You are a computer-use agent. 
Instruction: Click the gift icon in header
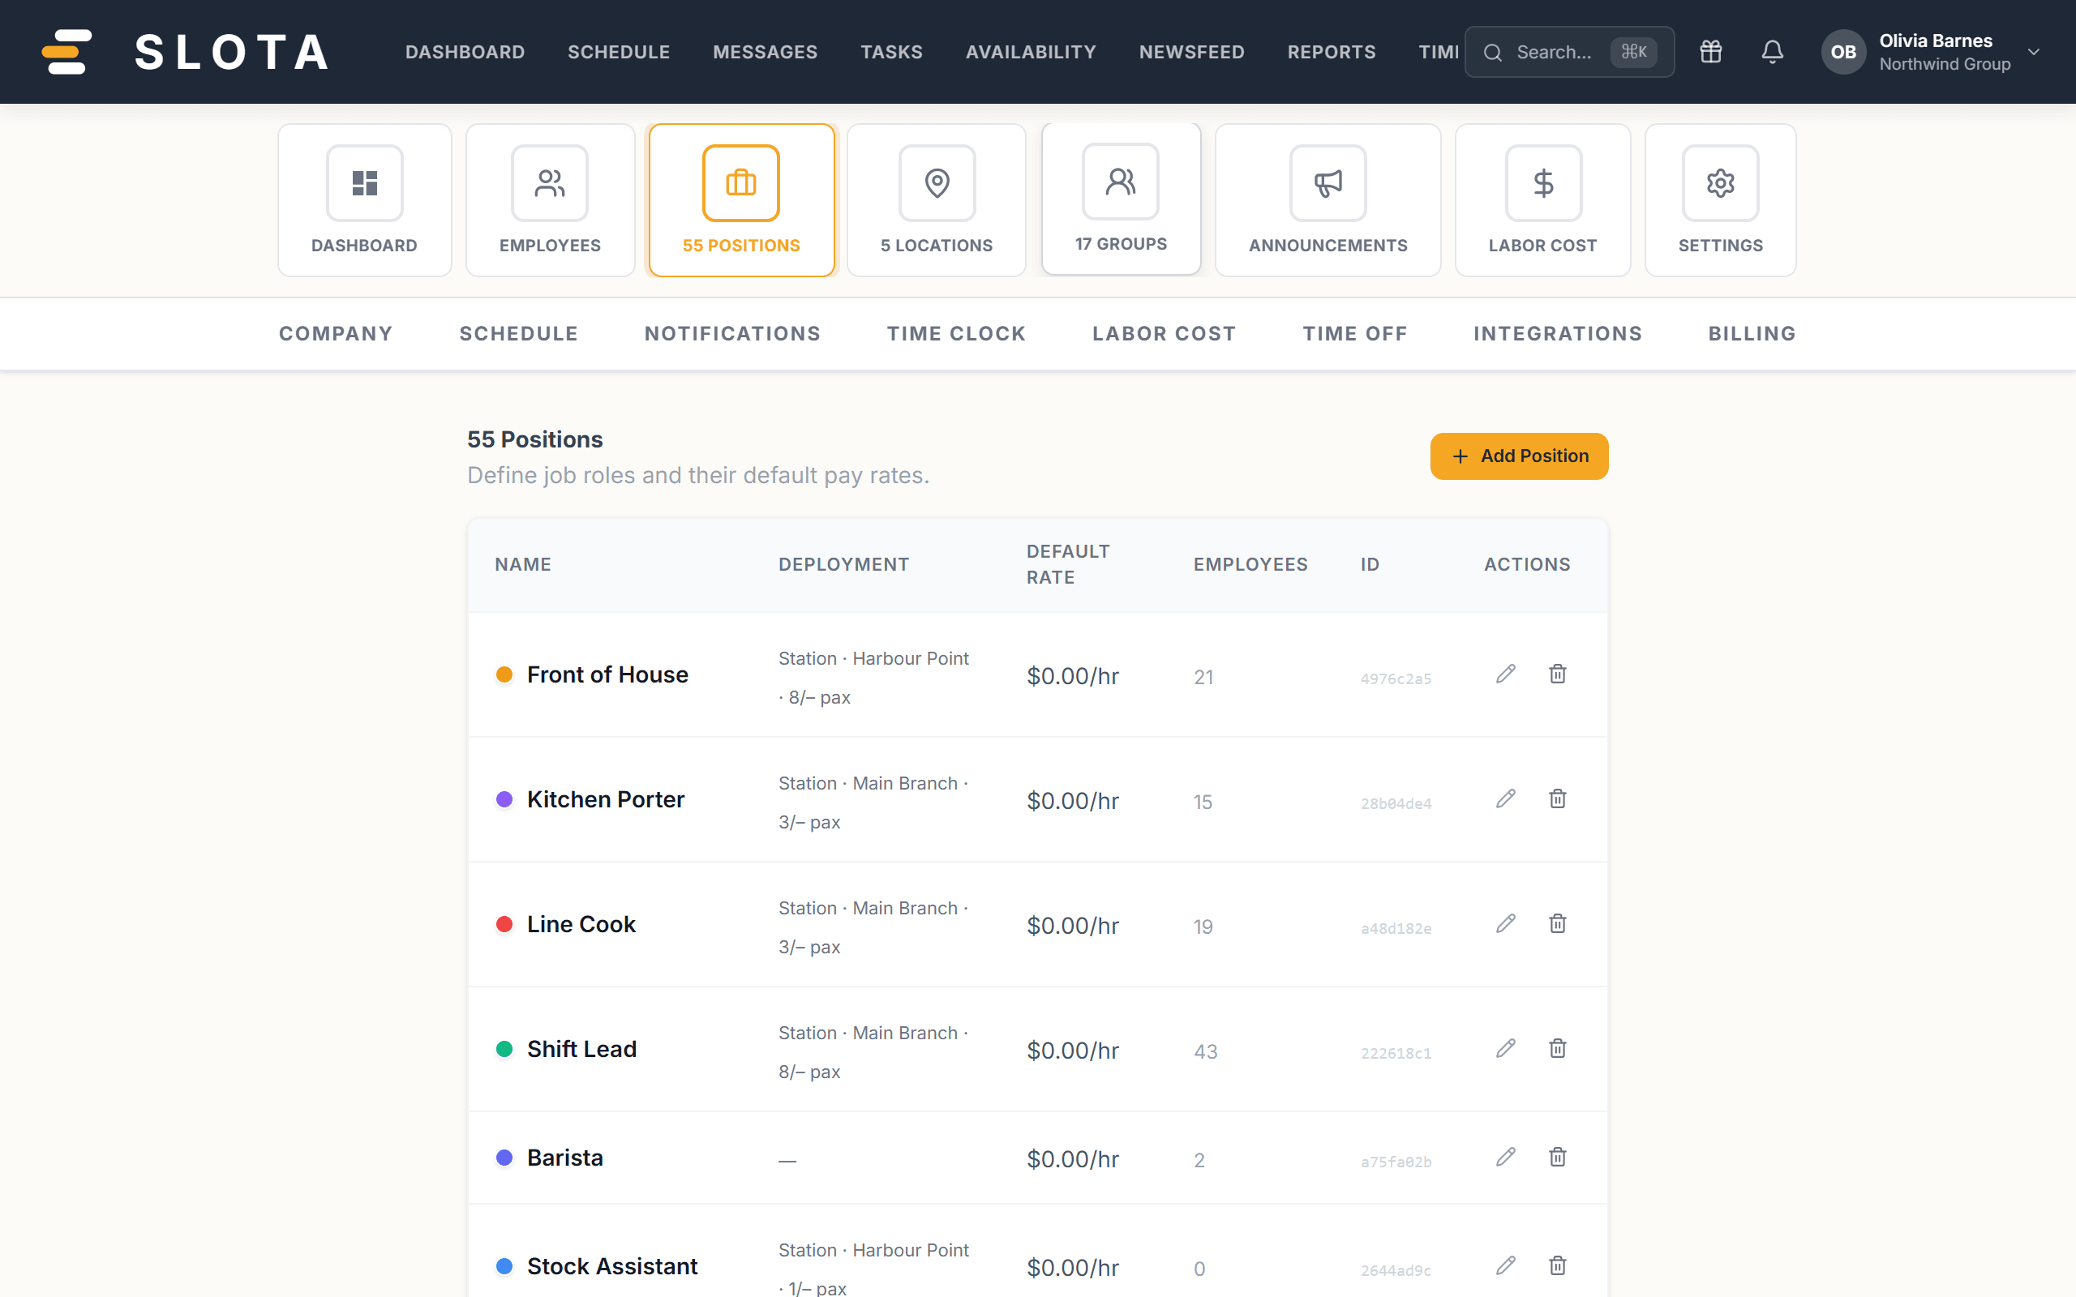point(1710,51)
